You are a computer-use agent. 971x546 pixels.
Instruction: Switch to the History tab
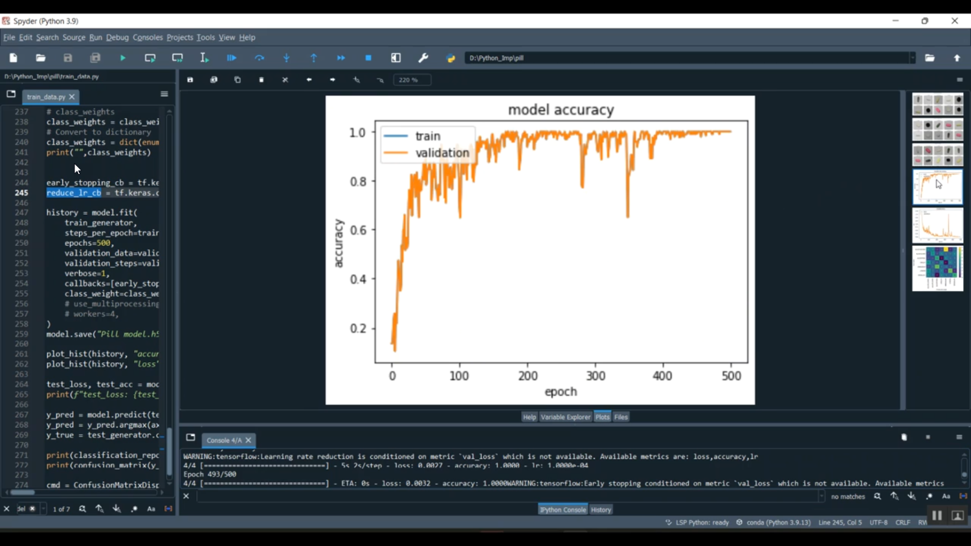[x=601, y=510]
